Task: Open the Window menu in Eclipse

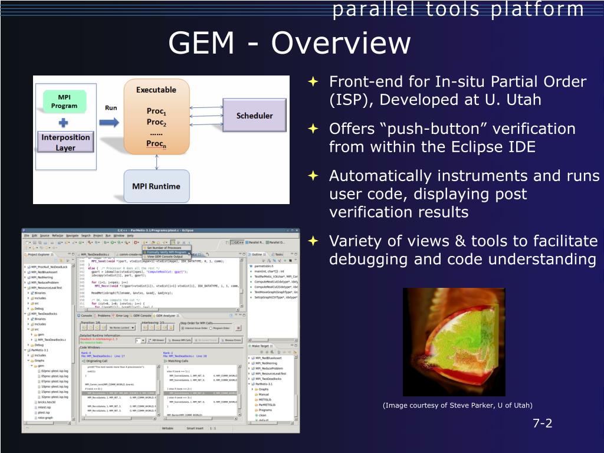Action: click(119, 235)
